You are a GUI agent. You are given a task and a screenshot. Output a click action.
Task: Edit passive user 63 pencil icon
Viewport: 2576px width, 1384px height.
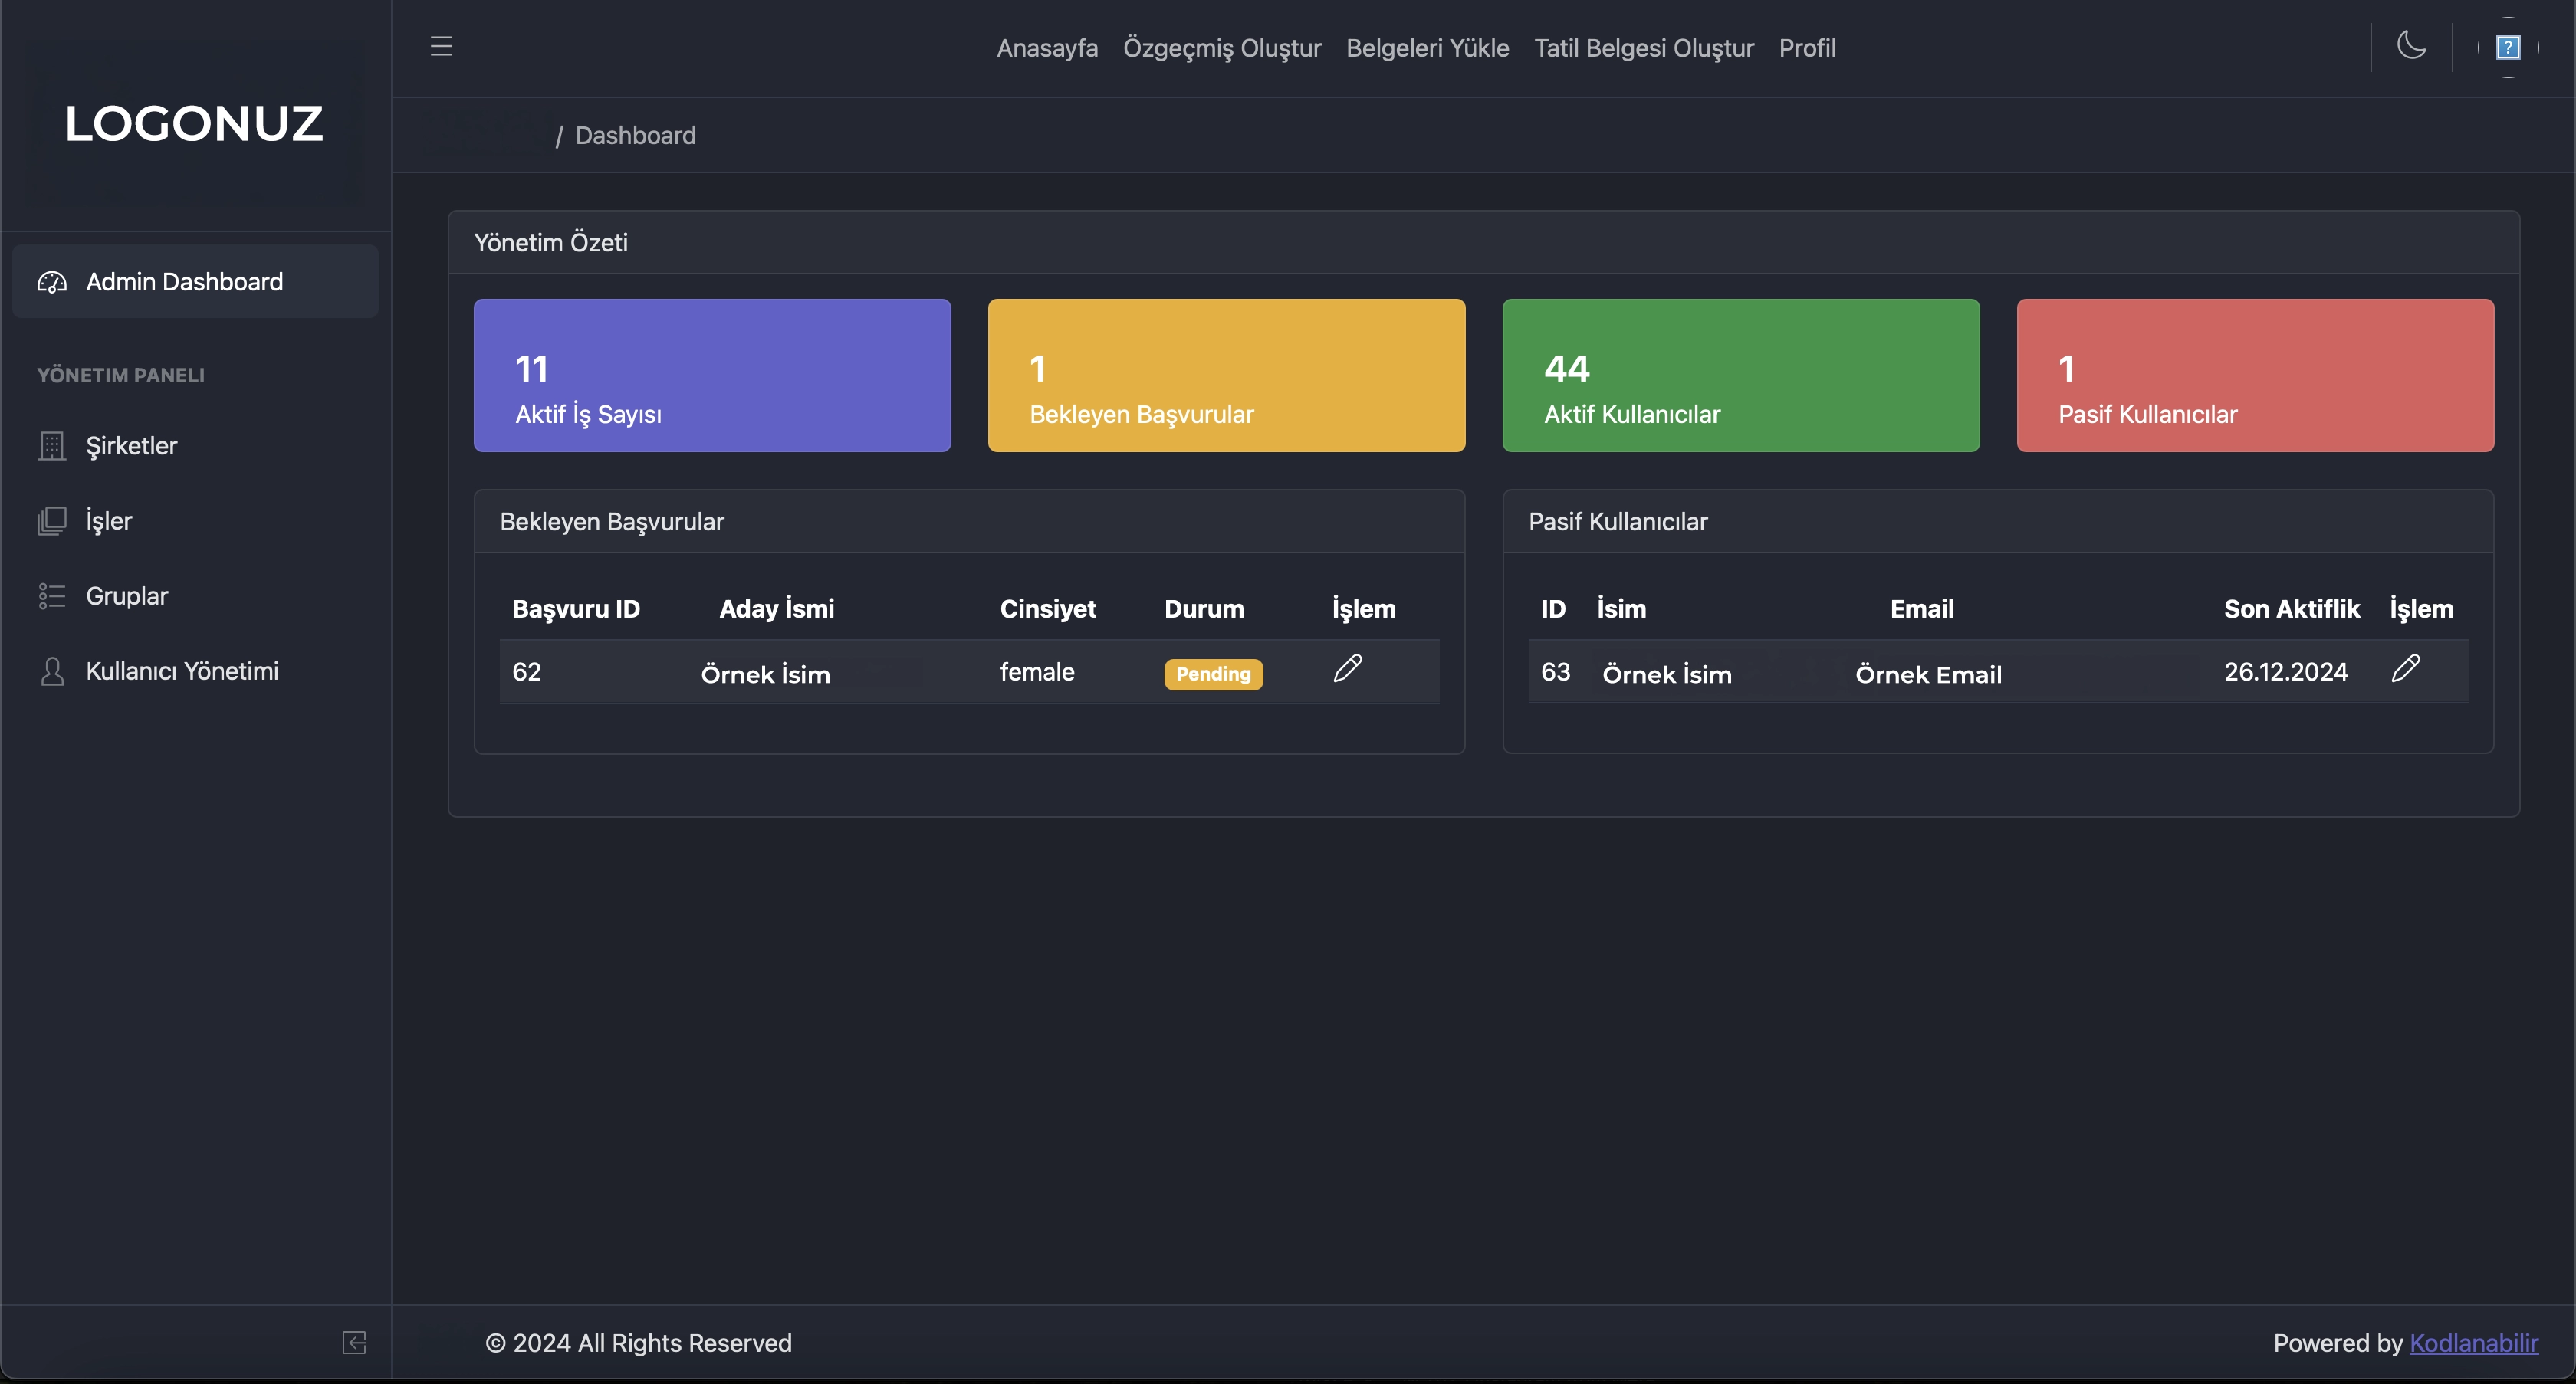[2405, 668]
